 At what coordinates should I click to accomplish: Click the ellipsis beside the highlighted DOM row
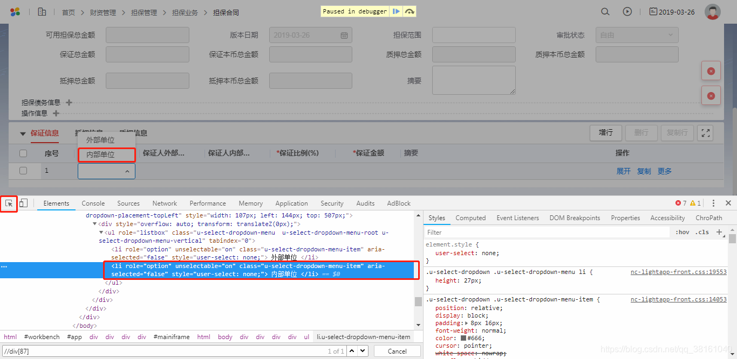click(x=4, y=266)
